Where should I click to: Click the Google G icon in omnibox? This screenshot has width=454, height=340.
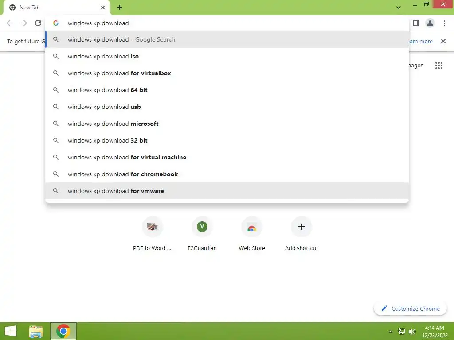click(x=55, y=23)
